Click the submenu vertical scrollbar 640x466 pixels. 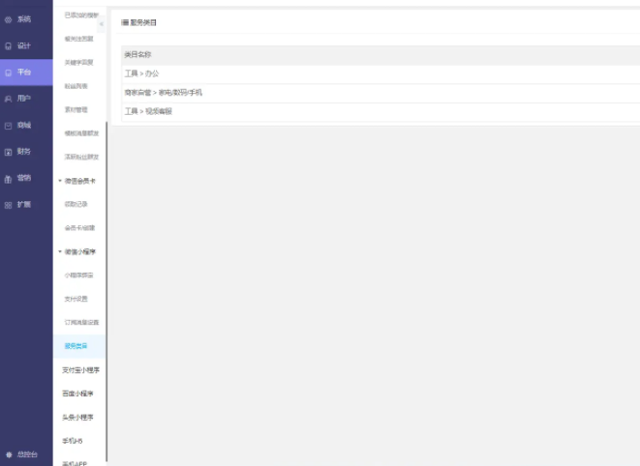[x=107, y=291]
